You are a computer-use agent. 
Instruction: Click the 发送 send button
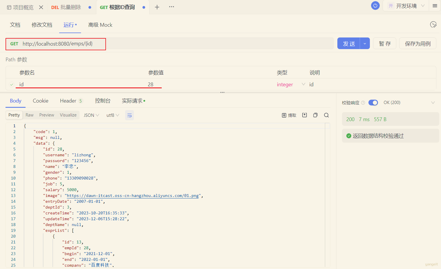coord(349,44)
